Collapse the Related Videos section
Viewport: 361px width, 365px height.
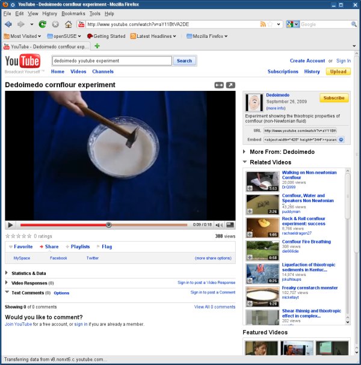coord(244,162)
